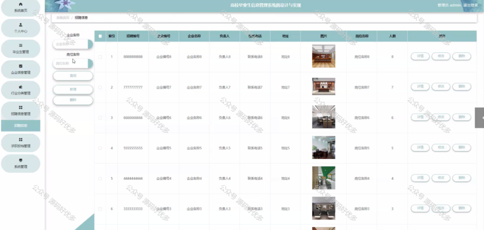
Task: Open 毕业生管理 list icon menu
Action: [21, 45]
